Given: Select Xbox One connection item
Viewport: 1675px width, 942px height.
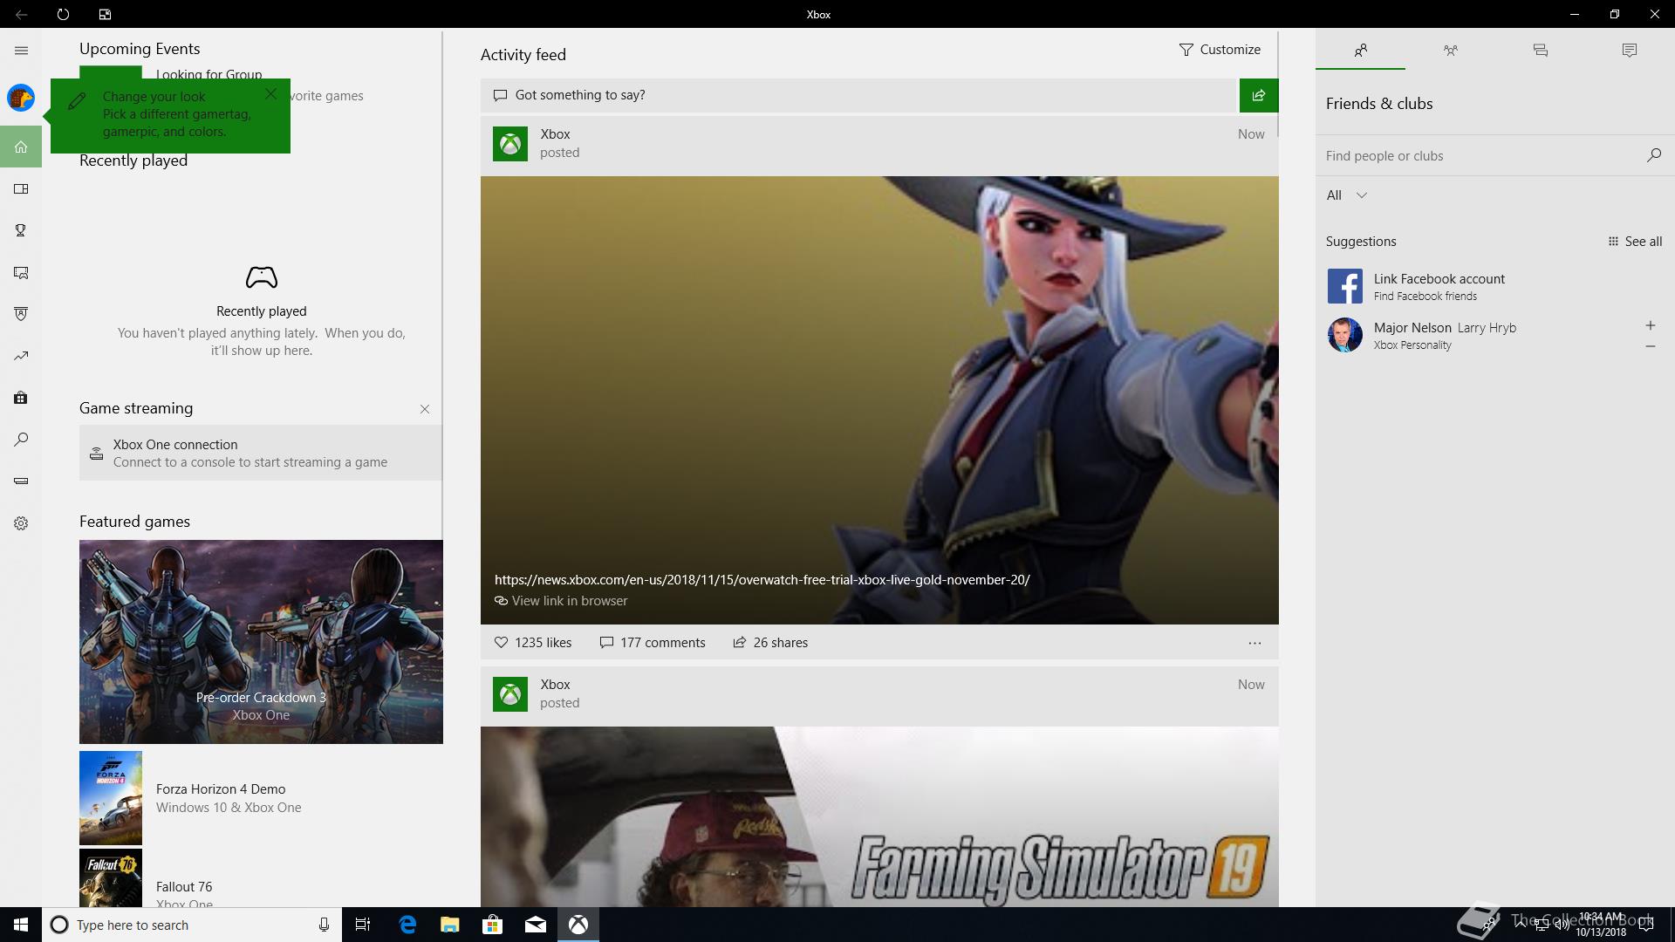Looking at the screenshot, I should 261,453.
